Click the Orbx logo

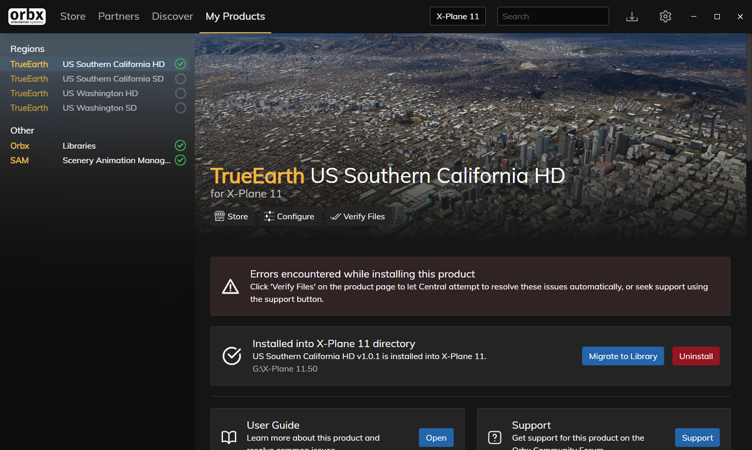tap(27, 16)
